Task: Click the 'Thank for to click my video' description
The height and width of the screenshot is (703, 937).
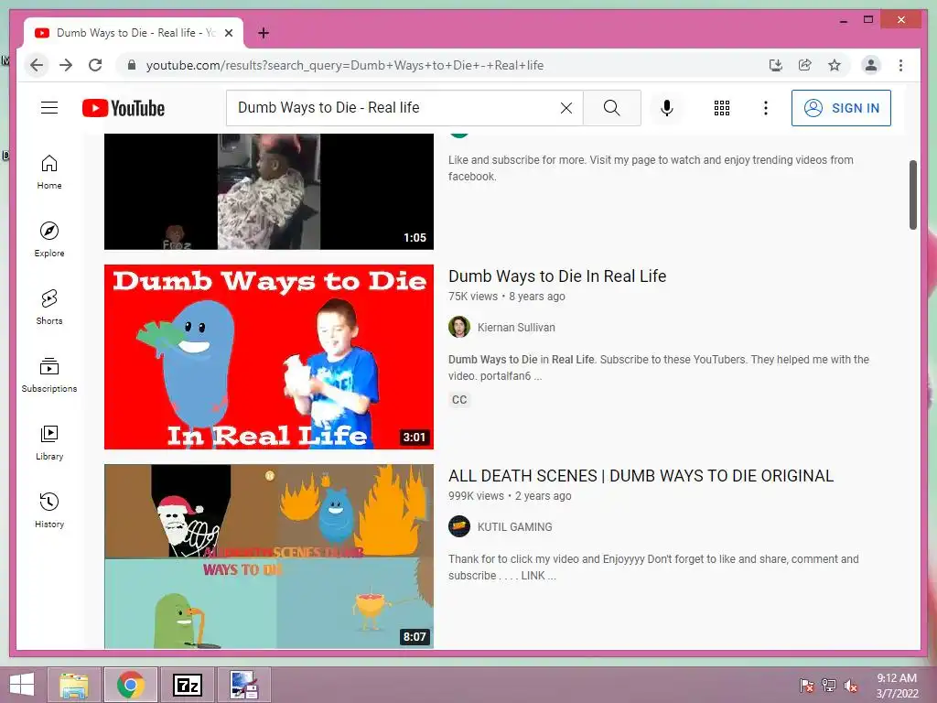Action: (x=653, y=568)
